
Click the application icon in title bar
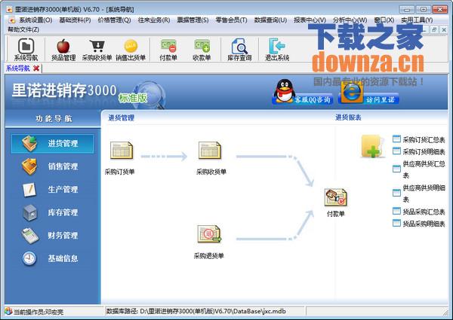(x=10, y=9)
